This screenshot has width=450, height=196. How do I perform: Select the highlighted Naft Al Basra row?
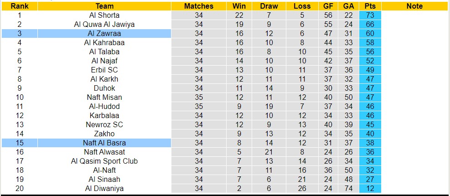[x=104, y=143]
